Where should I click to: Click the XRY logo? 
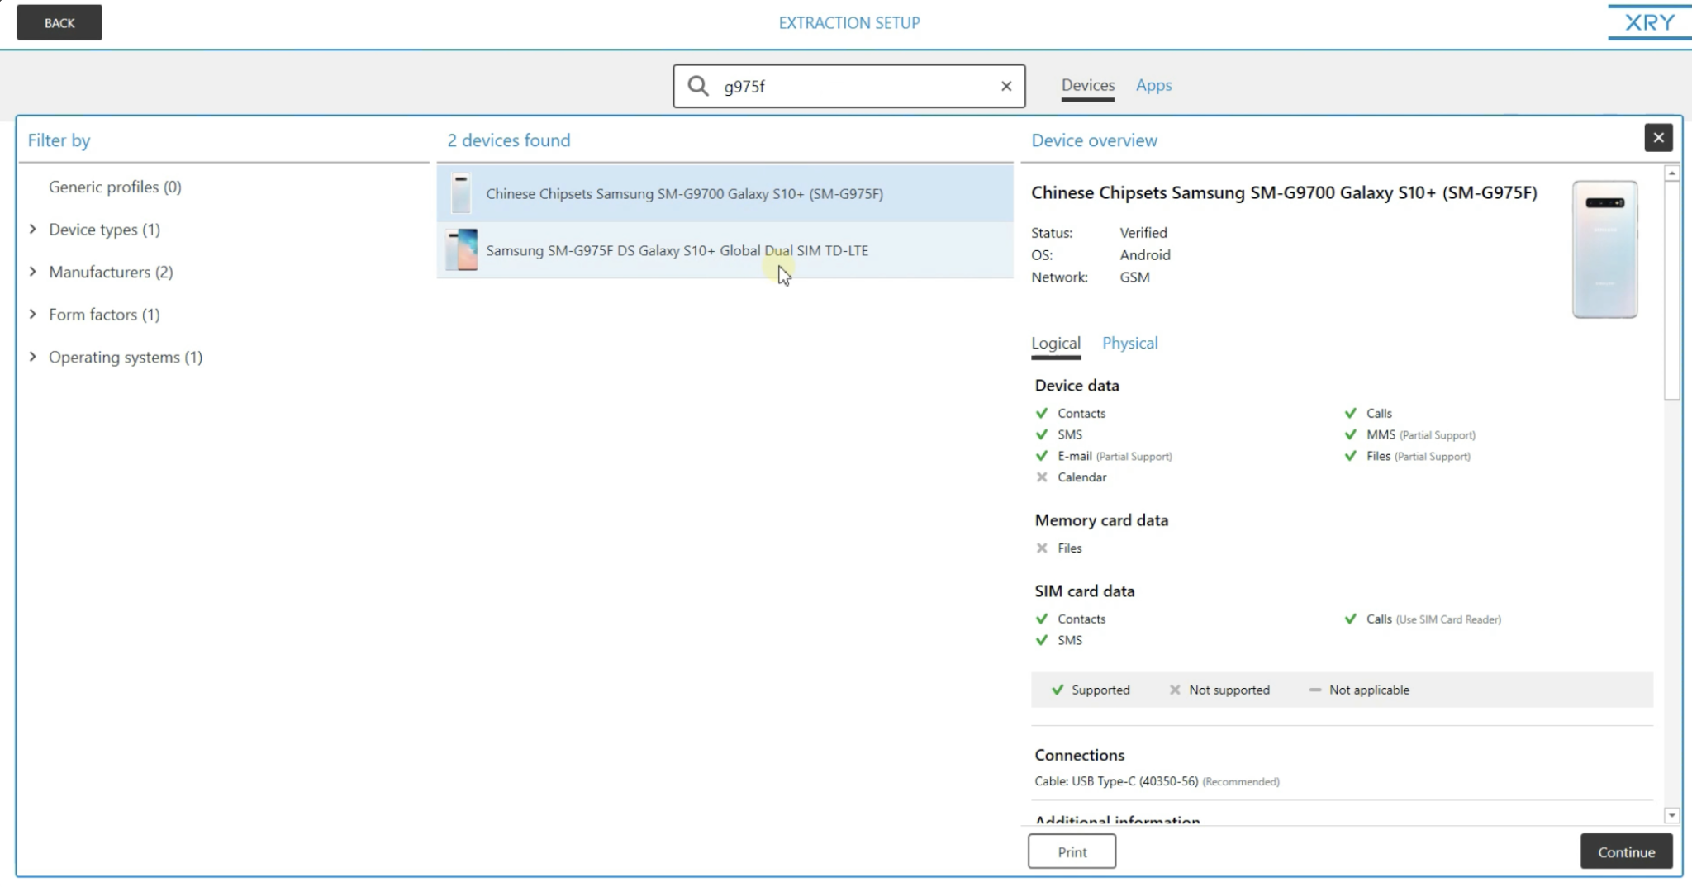click(x=1648, y=22)
